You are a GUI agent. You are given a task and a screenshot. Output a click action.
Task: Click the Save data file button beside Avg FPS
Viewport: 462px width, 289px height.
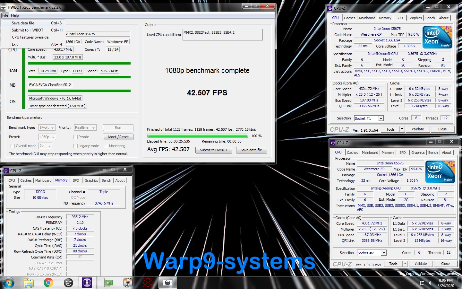(x=251, y=150)
